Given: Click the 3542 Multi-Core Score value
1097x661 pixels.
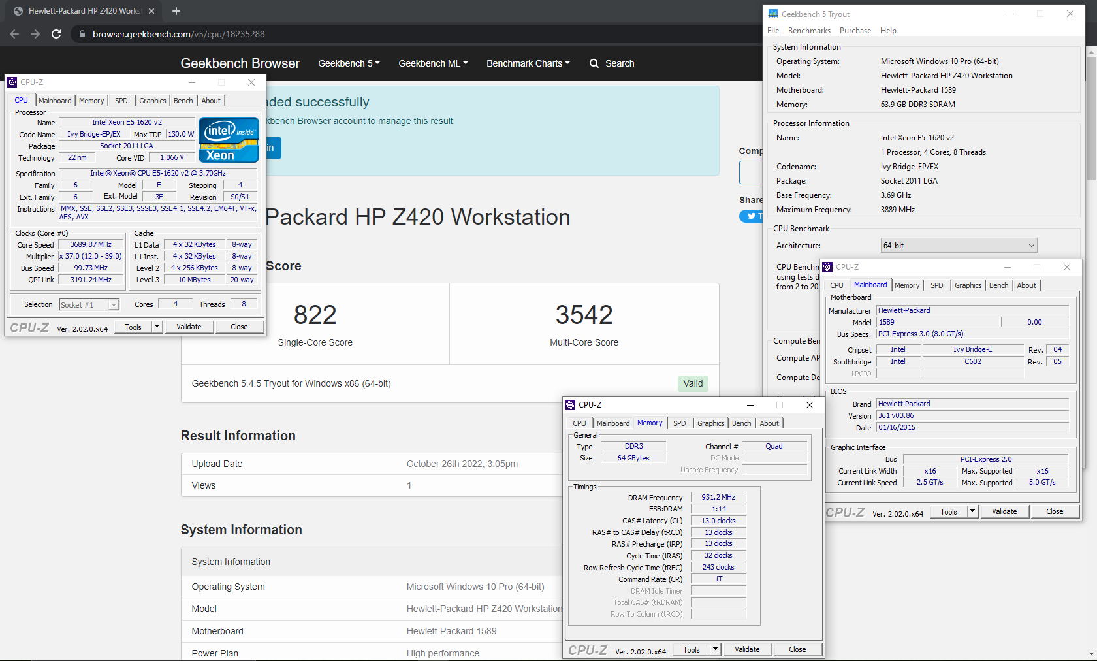Looking at the screenshot, I should pyautogui.click(x=584, y=315).
